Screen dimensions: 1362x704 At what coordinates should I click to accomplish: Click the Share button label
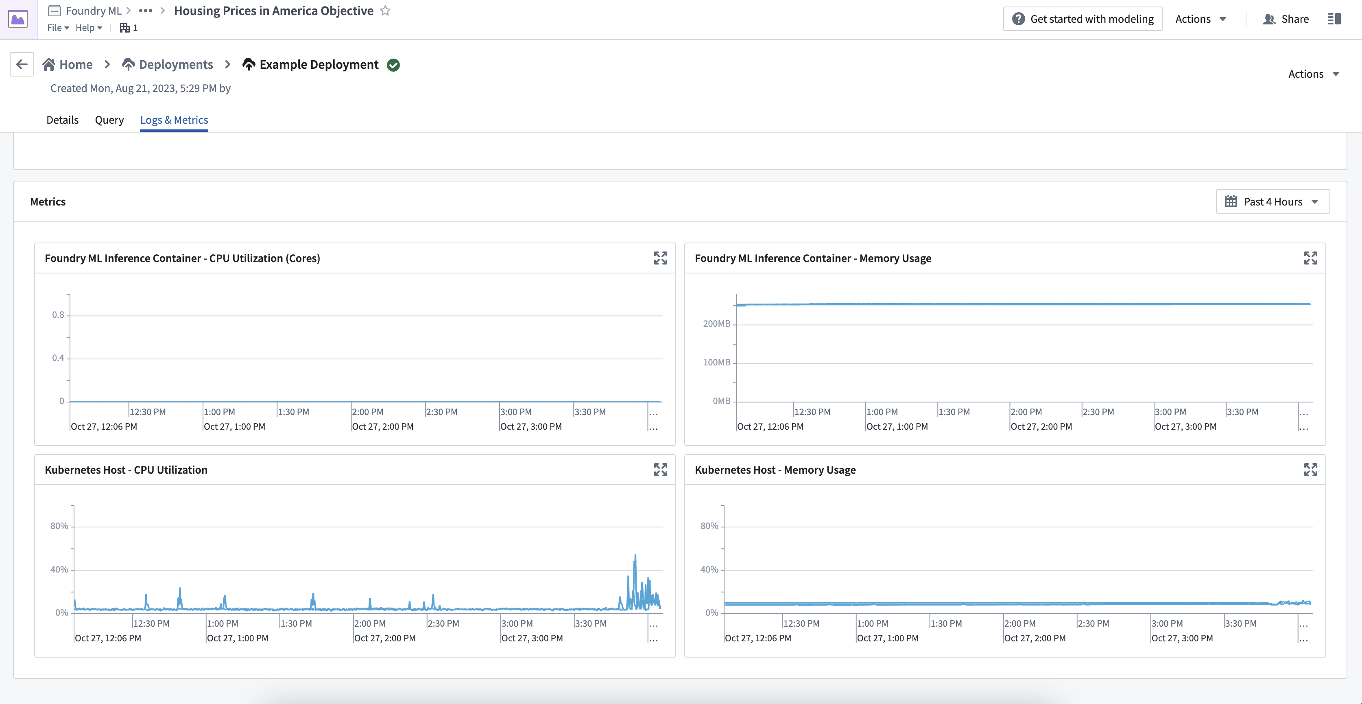coord(1295,19)
